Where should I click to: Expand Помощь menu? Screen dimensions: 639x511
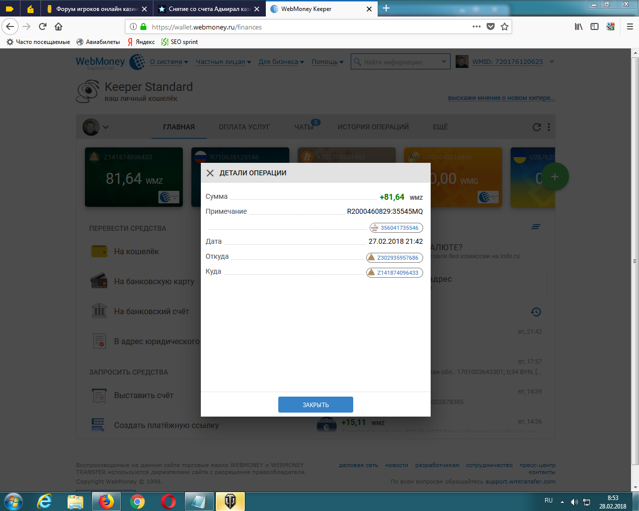tap(328, 62)
